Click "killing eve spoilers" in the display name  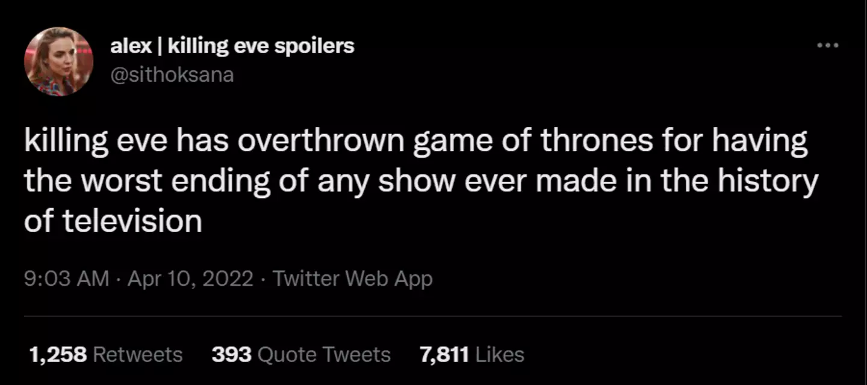261,46
